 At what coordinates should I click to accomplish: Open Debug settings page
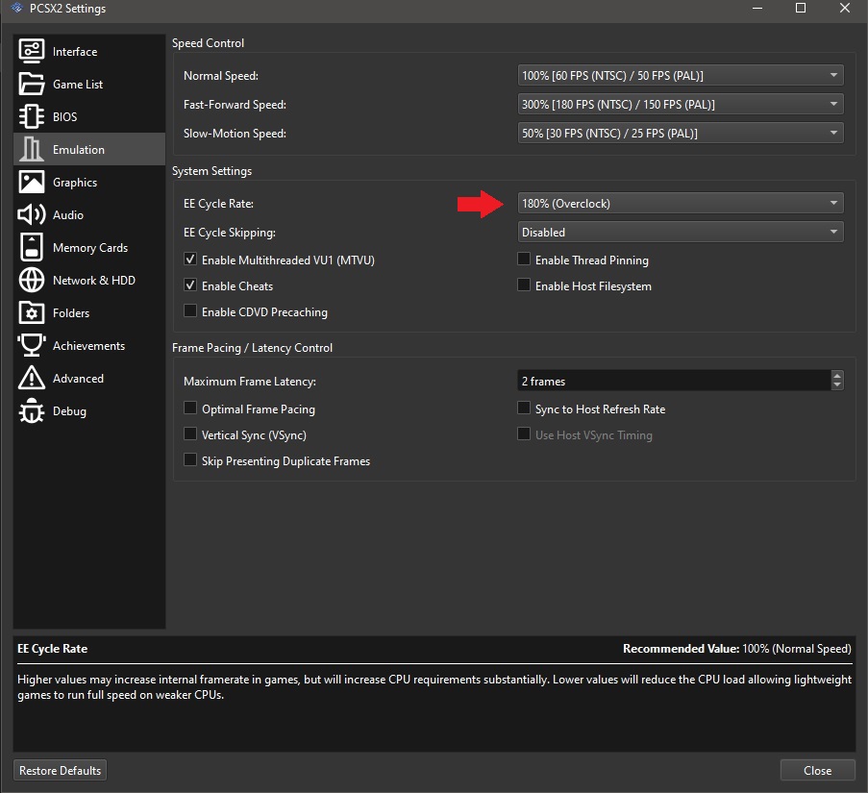[89, 410]
